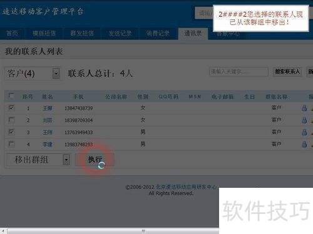
Task: Click the user icon in the 13847438739 row
Action: (x=304, y=108)
